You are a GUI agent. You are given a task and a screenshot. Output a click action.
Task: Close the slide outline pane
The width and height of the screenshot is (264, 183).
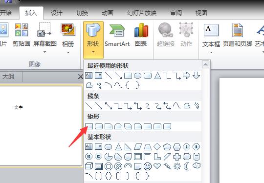coord(81,77)
